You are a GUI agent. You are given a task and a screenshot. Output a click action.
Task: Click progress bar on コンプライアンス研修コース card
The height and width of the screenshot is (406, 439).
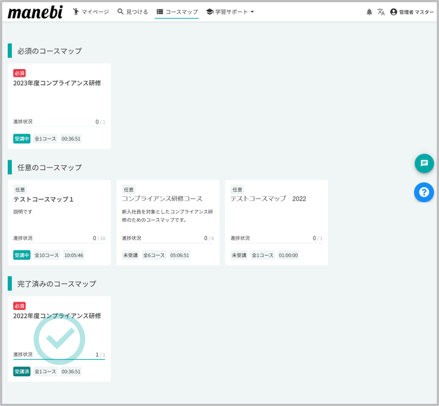(x=168, y=243)
